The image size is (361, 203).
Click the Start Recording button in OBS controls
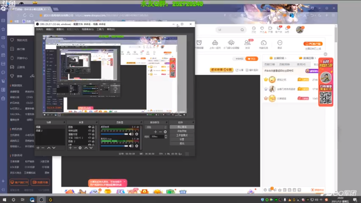point(182,131)
